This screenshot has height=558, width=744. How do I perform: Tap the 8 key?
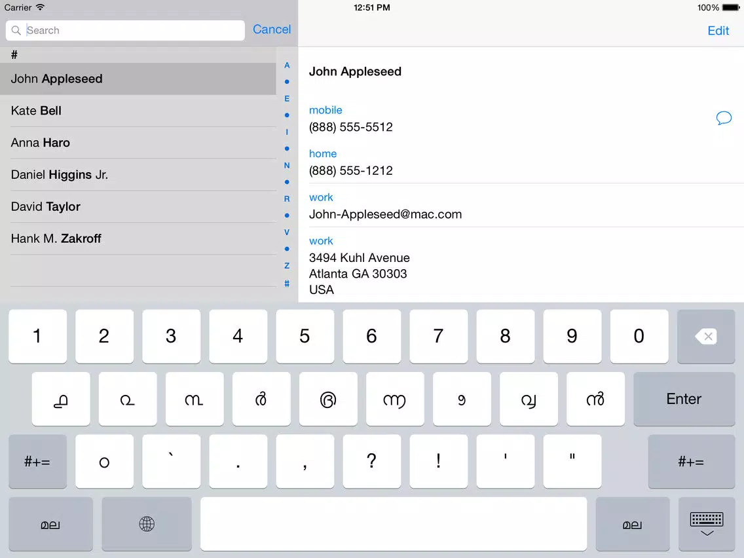click(x=506, y=337)
